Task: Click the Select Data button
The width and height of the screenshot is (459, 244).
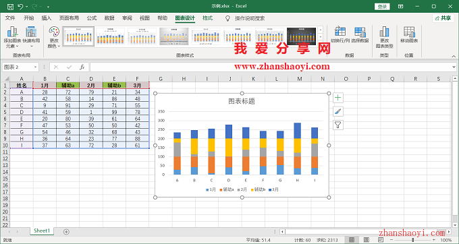Action: (360, 34)
